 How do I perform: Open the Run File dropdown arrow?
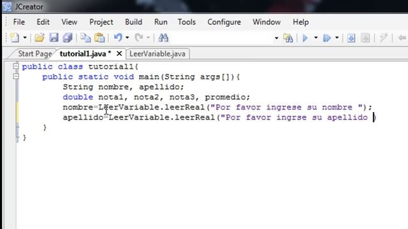(337, 38)
